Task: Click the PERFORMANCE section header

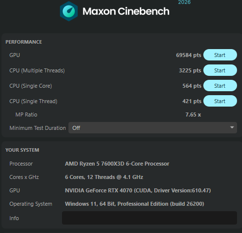Action: tap(24, 42)
